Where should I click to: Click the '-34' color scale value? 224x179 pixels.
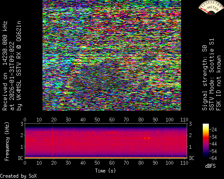pos(213,137)
